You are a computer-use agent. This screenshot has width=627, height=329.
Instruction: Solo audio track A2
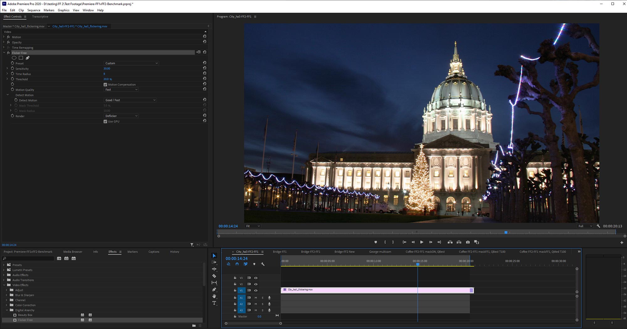[x=263, y=304]
